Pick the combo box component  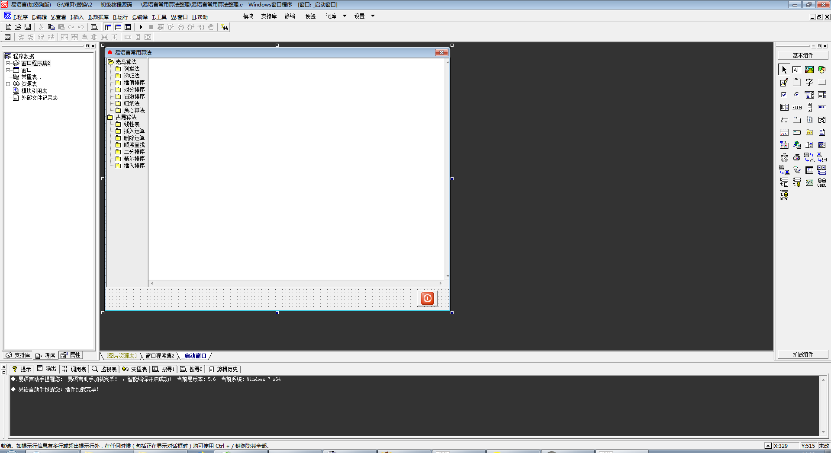809,95
